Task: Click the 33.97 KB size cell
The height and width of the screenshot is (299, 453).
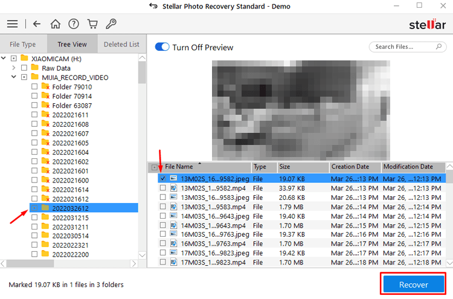Action: 292,188
